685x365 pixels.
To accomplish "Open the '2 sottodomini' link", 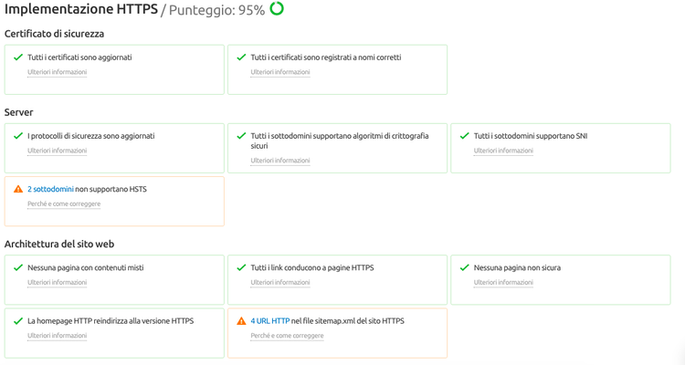I will 50,189.
